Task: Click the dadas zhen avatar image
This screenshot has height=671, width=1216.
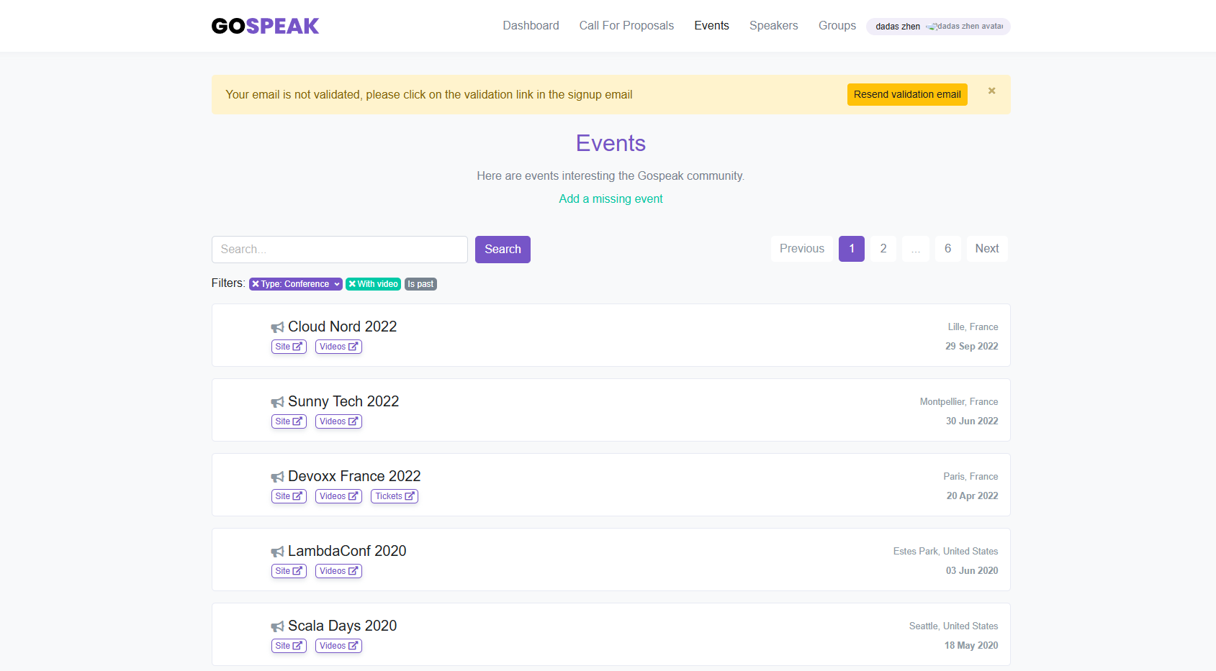Action: pos(965,27)
